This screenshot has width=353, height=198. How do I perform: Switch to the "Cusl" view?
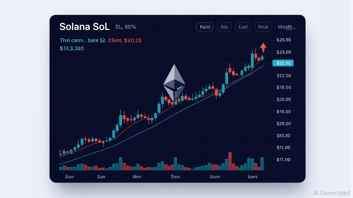243,27
